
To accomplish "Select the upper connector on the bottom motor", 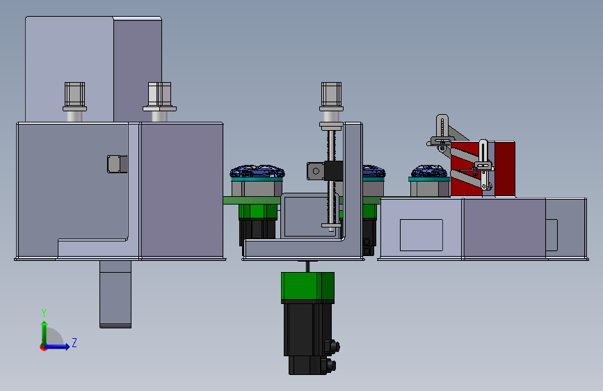I will click(332, 346).
